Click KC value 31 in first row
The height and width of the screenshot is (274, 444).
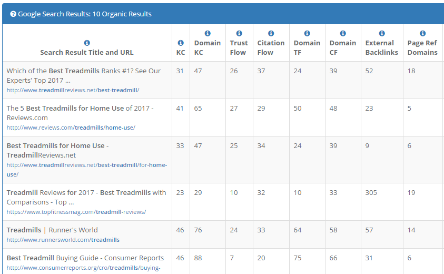pos(180,71)
